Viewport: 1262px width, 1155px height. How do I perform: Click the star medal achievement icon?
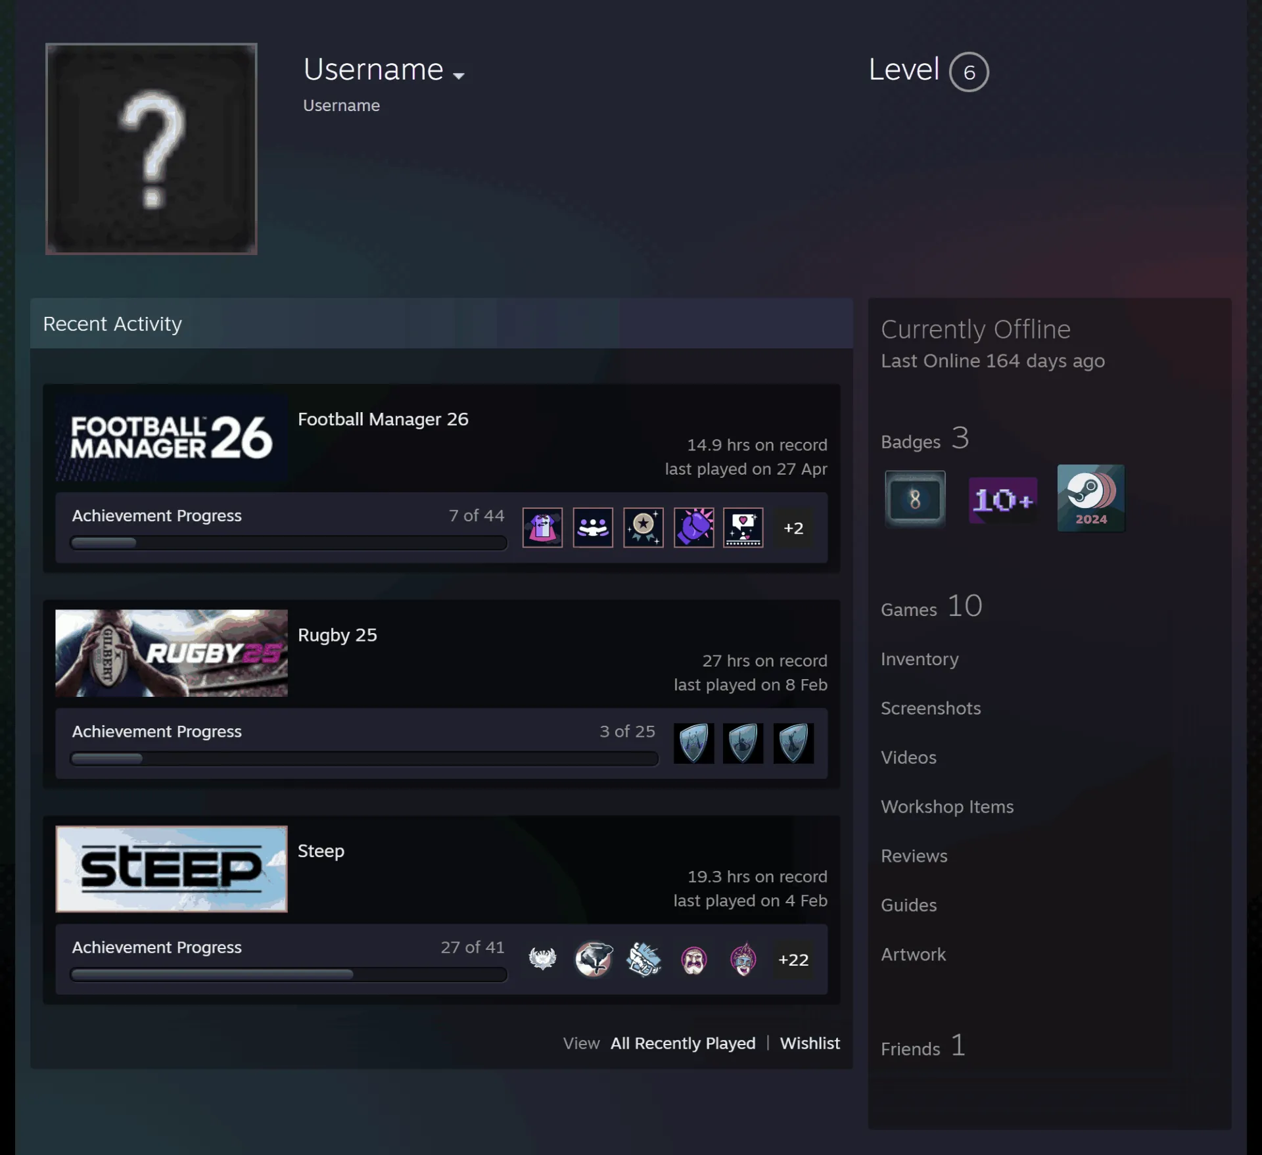click(643, 527)
